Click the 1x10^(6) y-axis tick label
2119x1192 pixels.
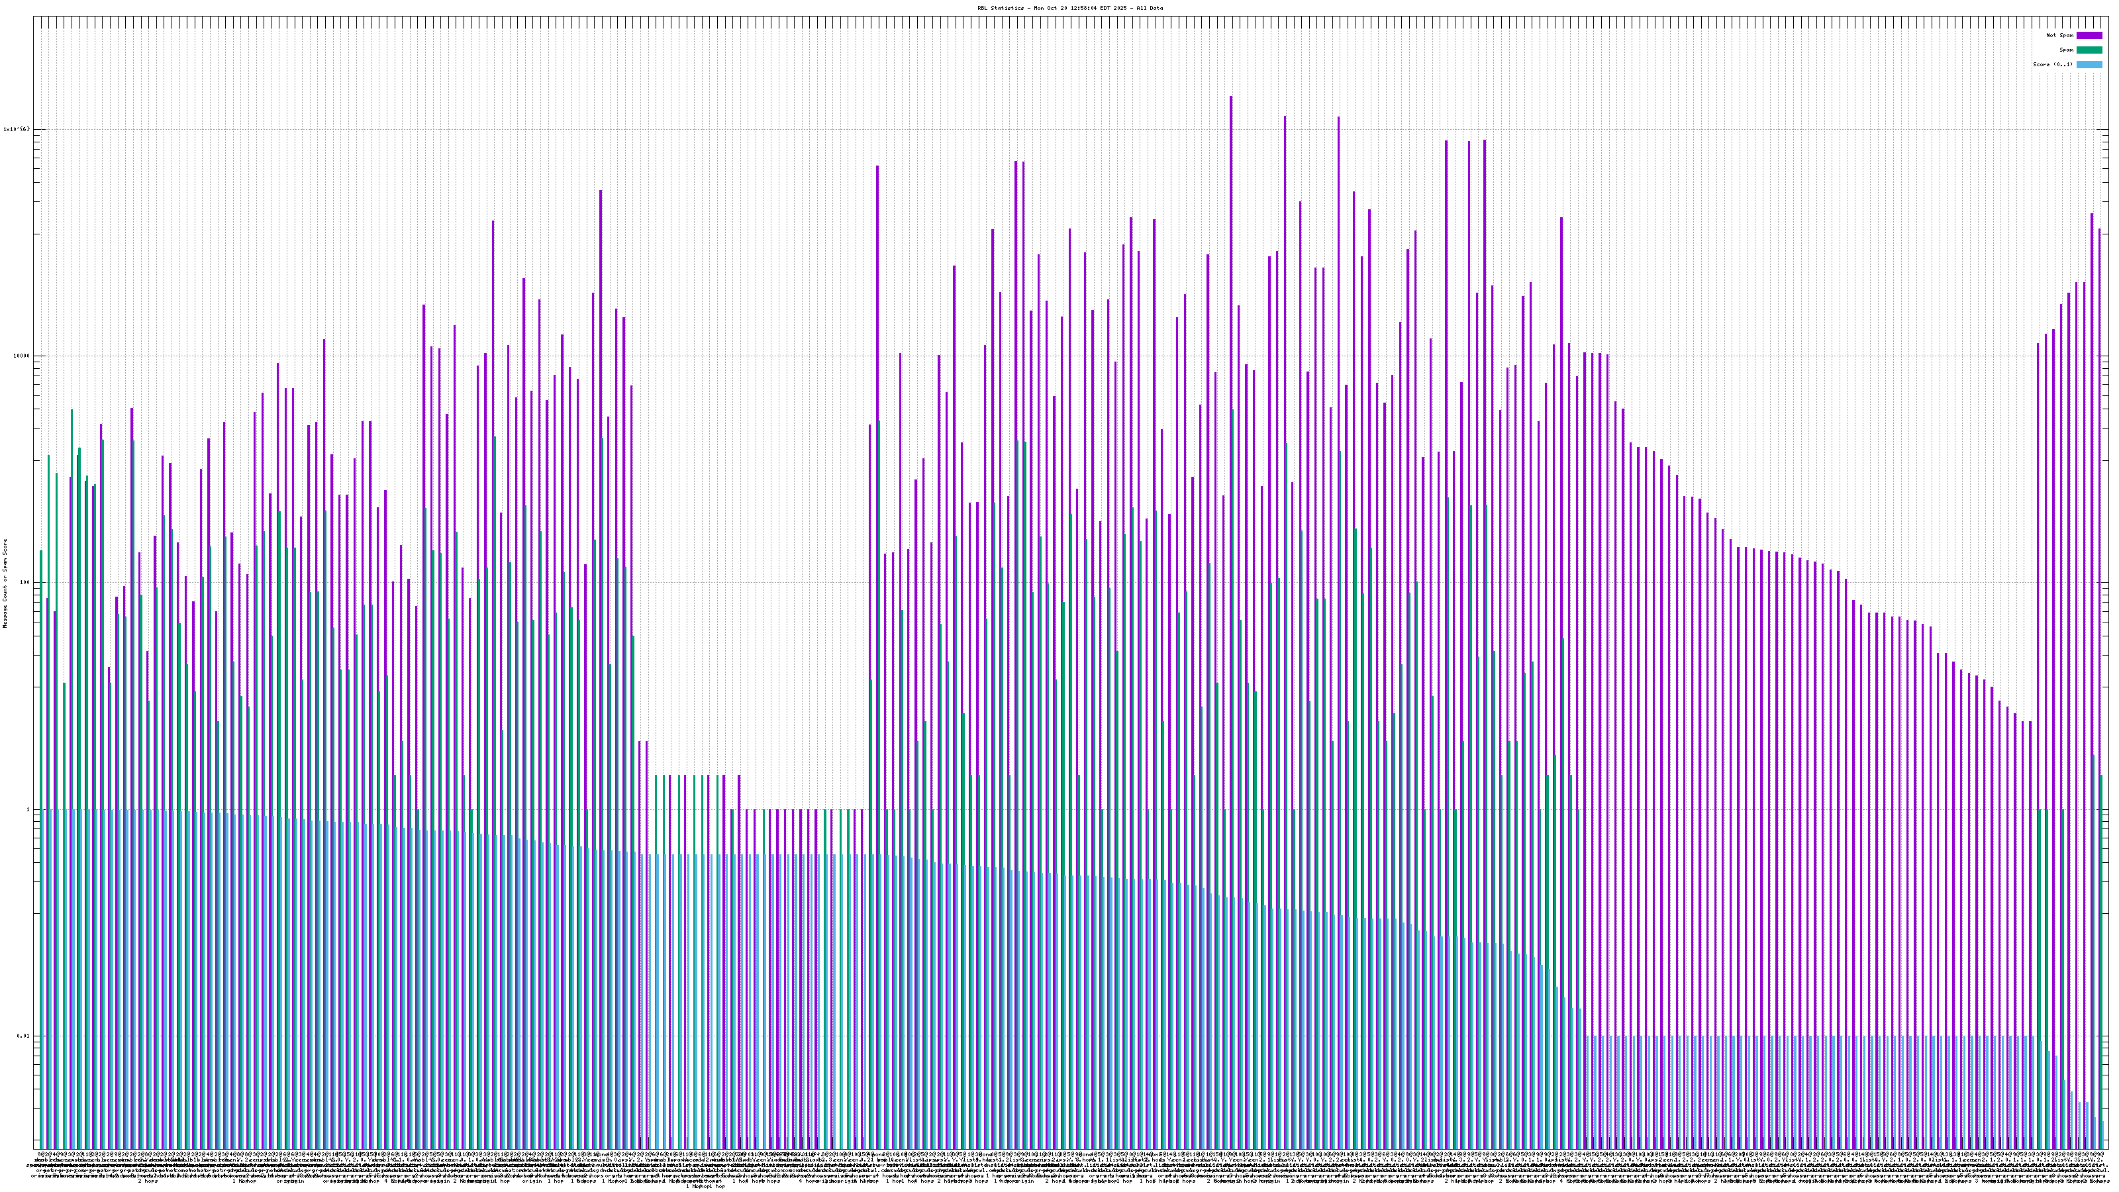click(17, 129)
